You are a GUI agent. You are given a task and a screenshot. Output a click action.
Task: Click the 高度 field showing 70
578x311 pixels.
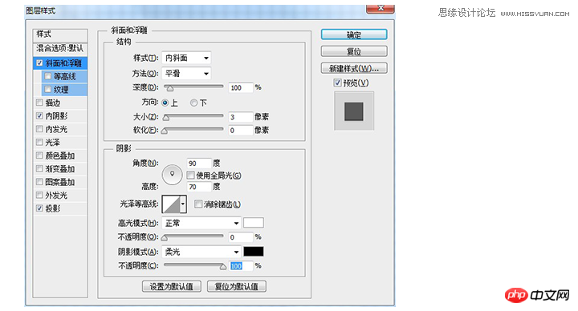[x=199, y=187]
